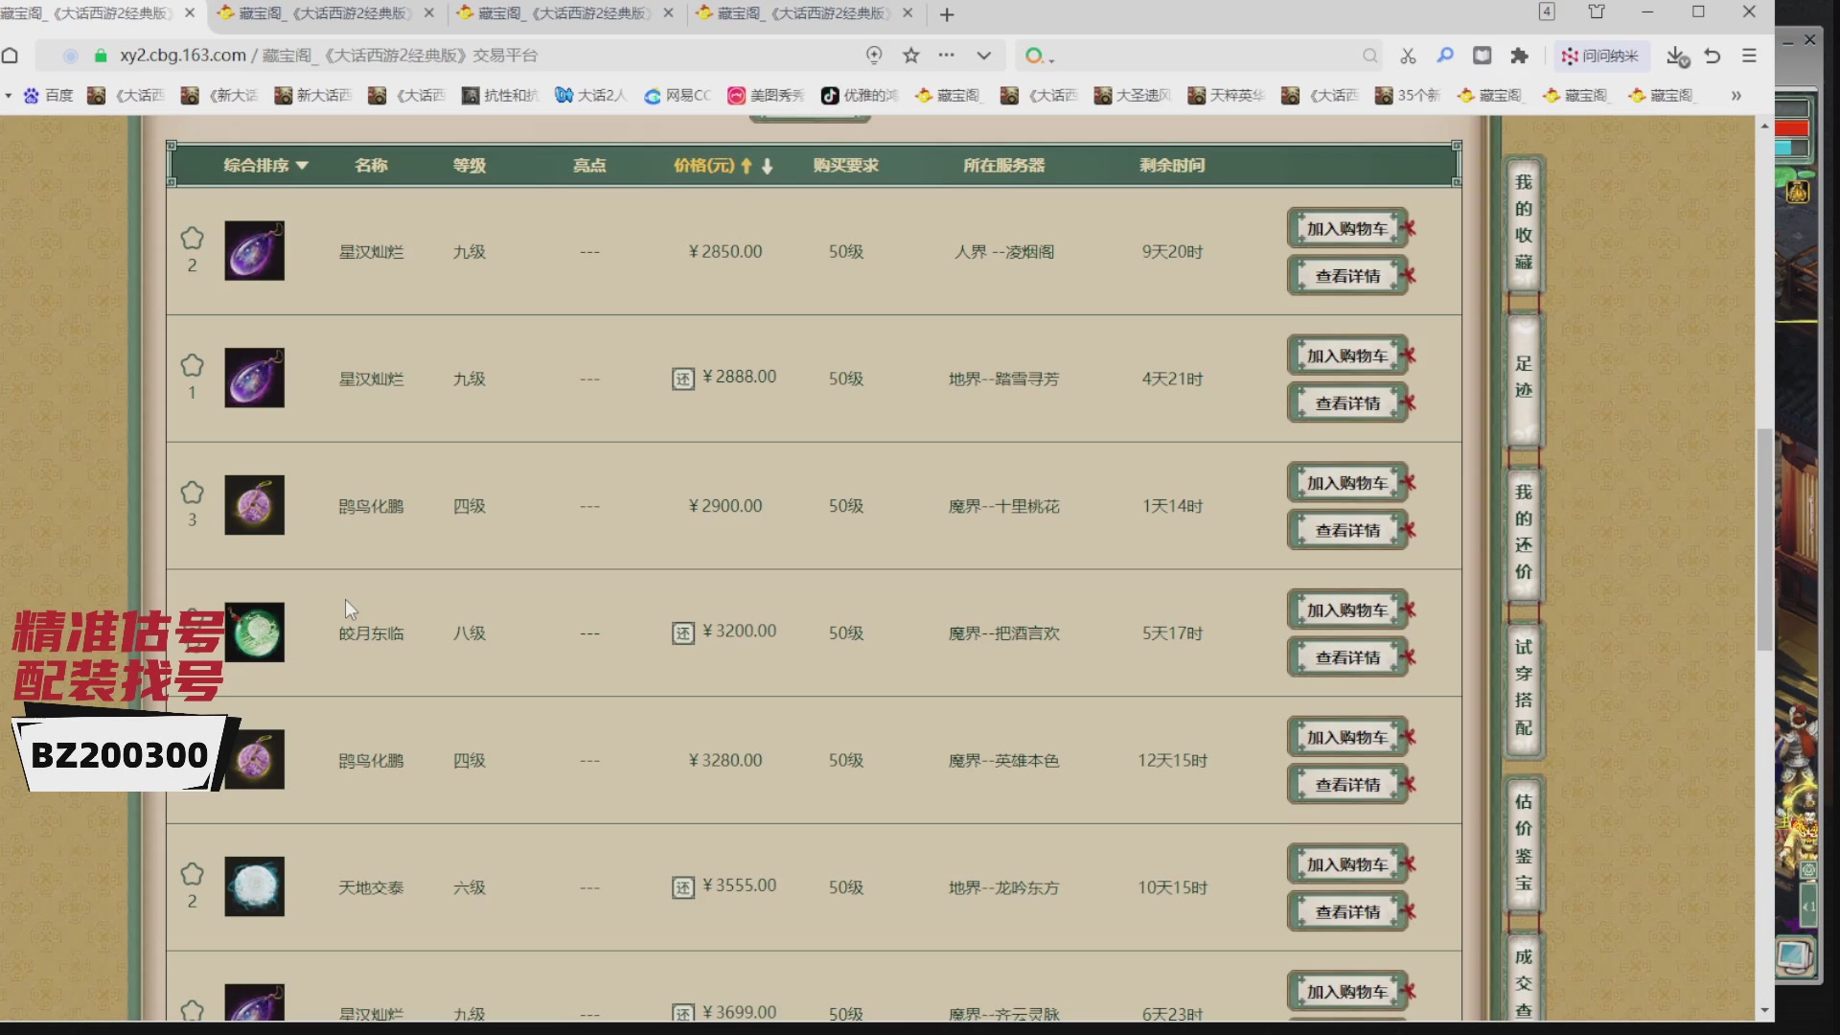This screenshot has width=1840, height=1035.
Task: Favorite the ¥2850 星汉灿烂 listing star
Action: [192, 238]
